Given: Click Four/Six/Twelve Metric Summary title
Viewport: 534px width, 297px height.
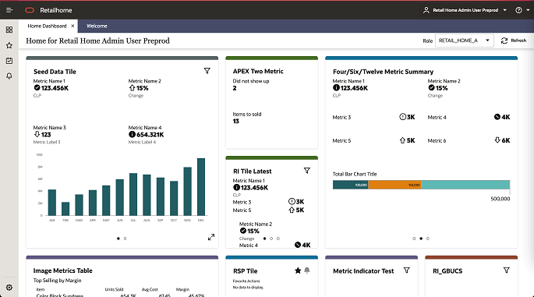Looking at the screenshot, I should pyautogui.click(x=383, y=72).
